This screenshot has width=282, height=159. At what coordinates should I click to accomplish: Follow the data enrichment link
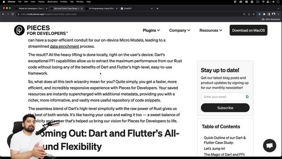point(64,46)
